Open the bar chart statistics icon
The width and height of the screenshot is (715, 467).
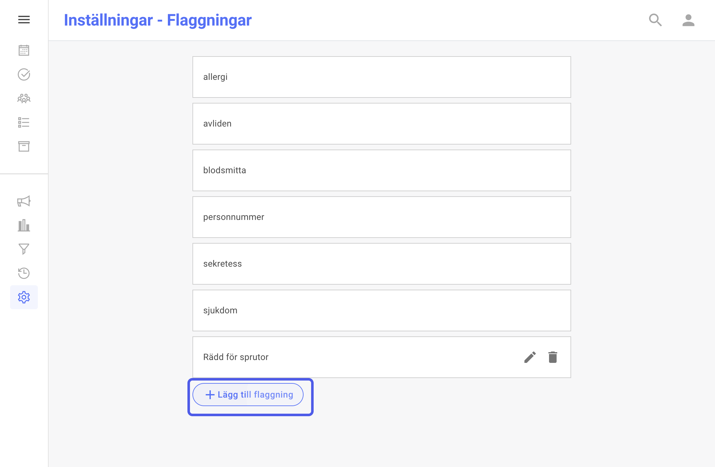point(24,225)
